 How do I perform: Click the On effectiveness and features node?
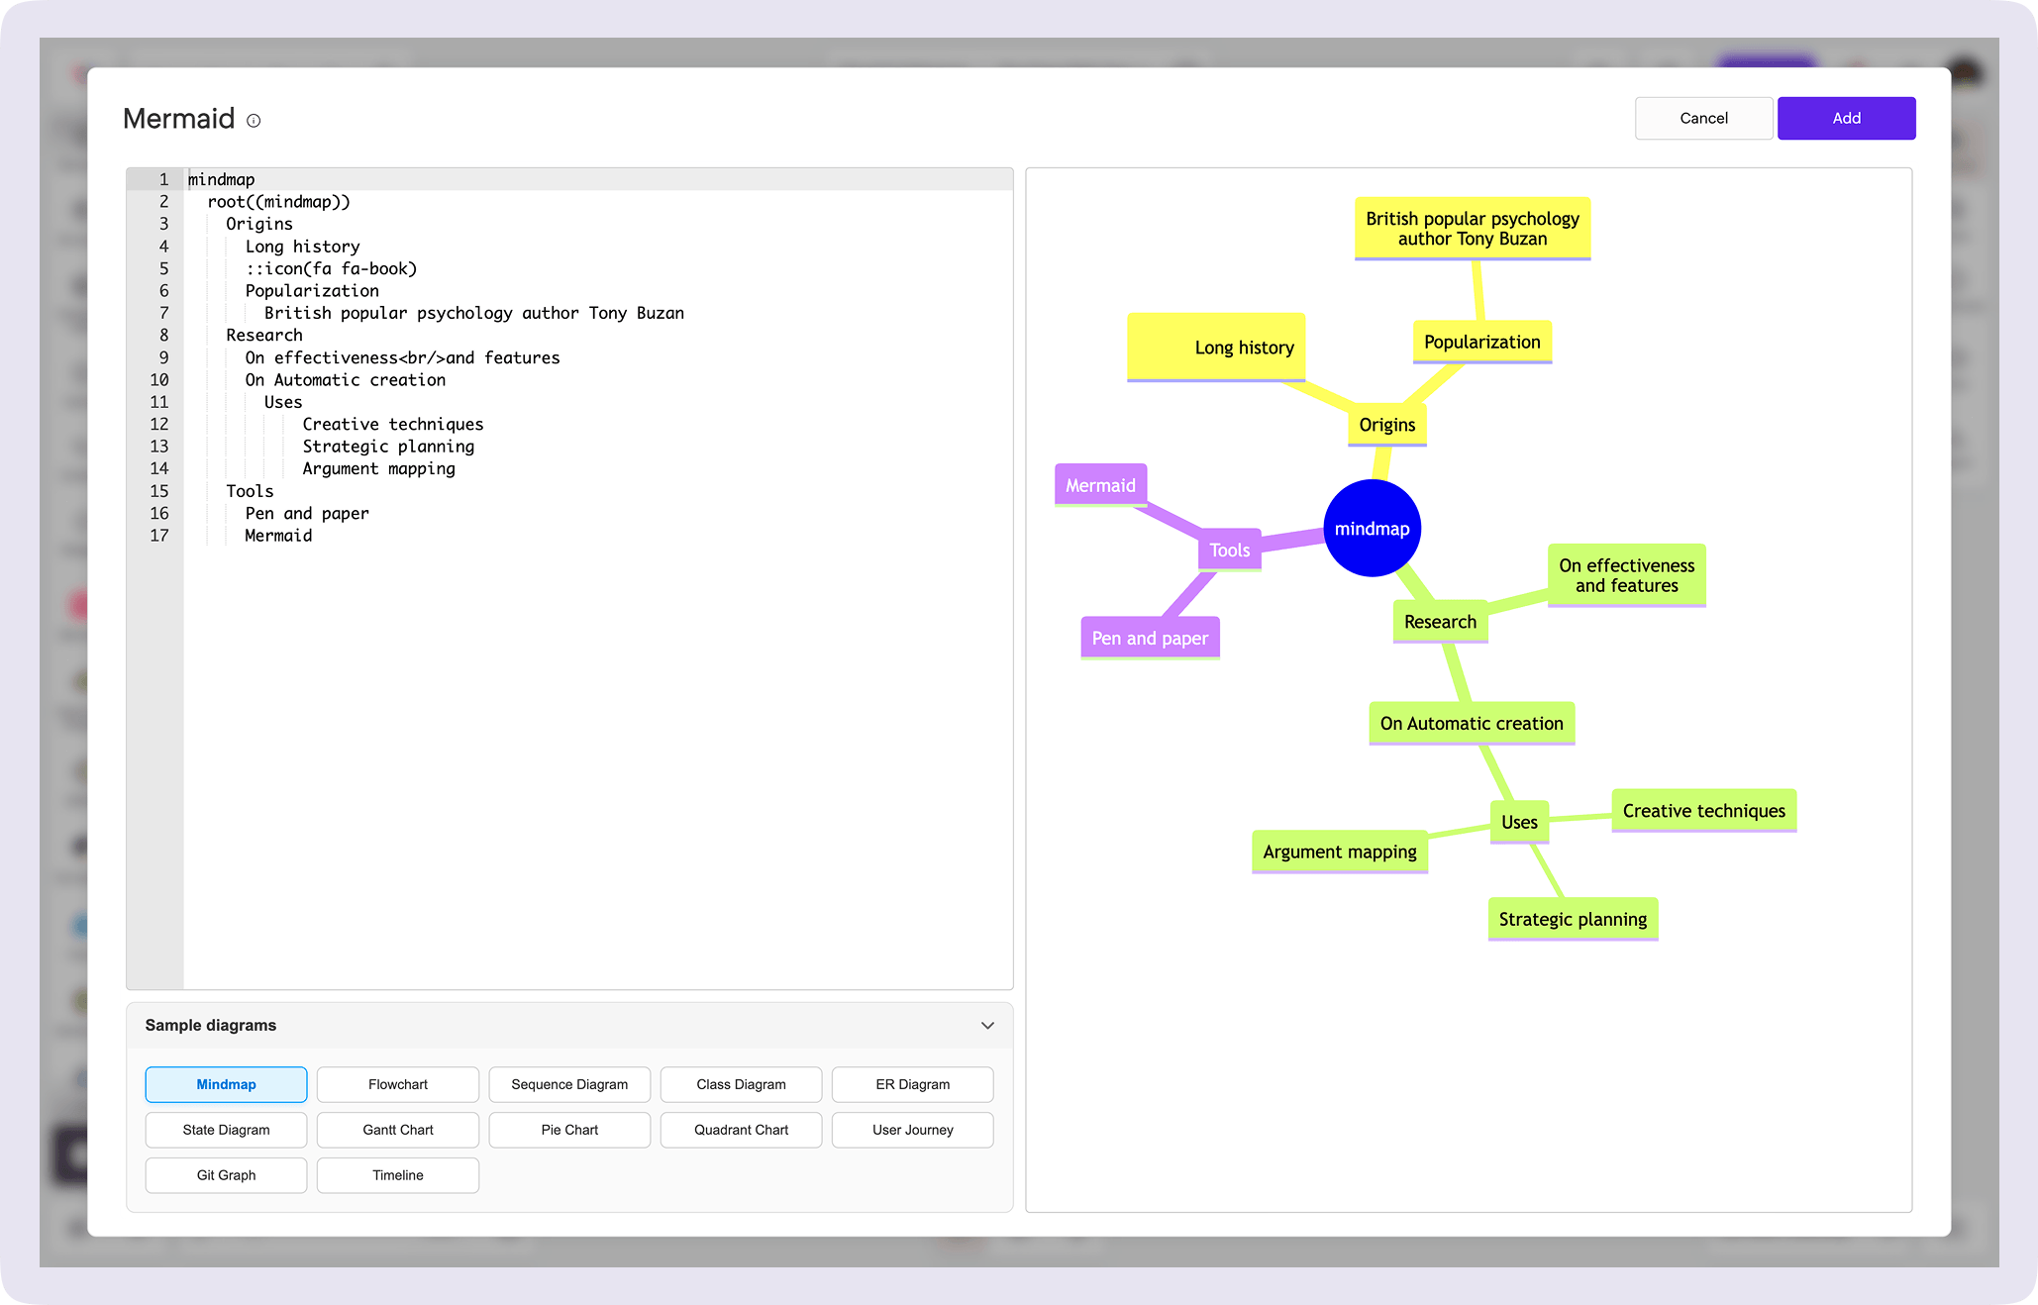[x=1626, y=575]
